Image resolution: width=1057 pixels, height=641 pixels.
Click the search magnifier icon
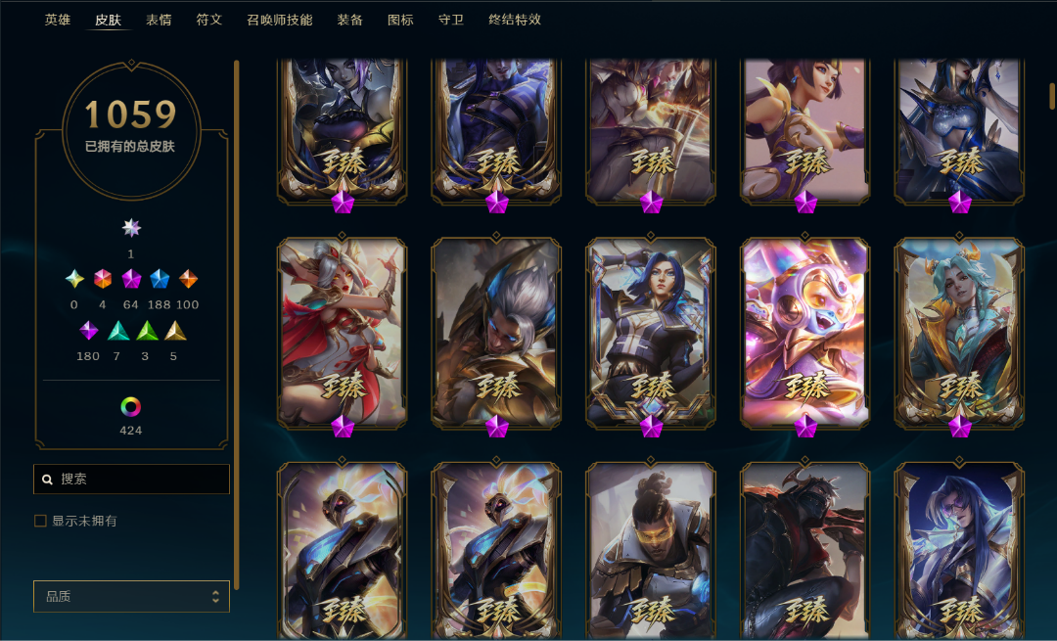click(47, 480)
